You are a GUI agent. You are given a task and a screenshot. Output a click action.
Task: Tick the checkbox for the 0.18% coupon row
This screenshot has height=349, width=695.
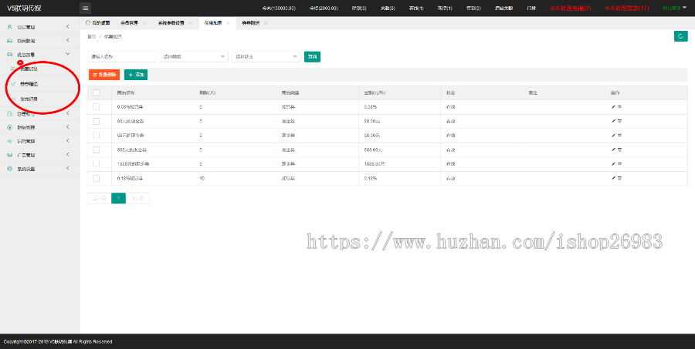coord(97,178)
